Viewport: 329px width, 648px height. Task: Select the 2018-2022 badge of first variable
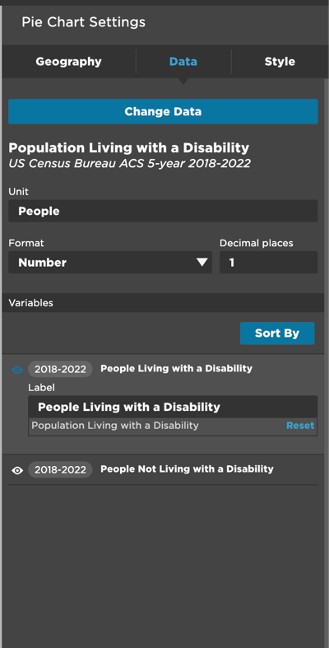[60, 369]
